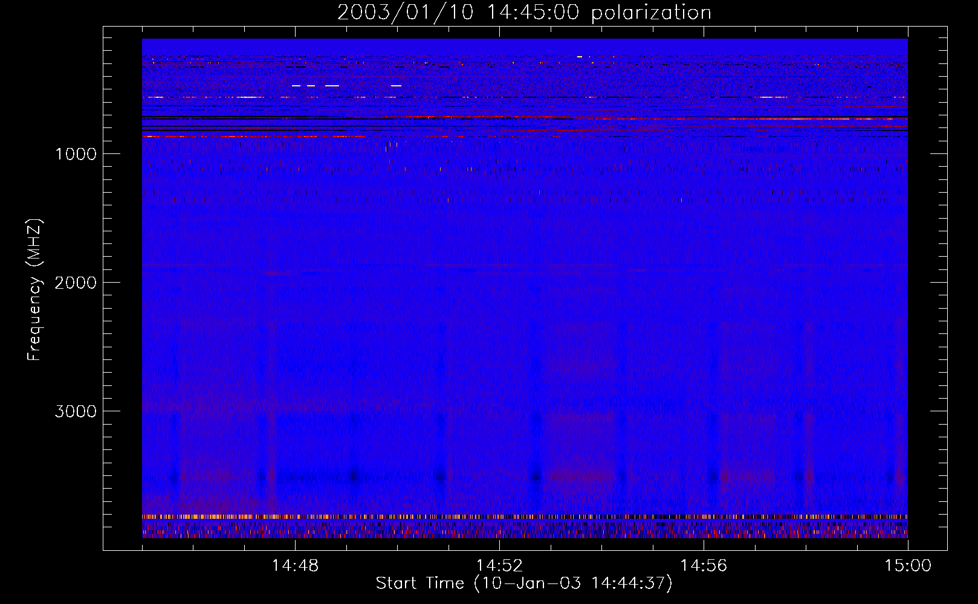Viewport: 978px width, 604px height.
Task: Click the 15:00 time axis label
Action: 908,566
